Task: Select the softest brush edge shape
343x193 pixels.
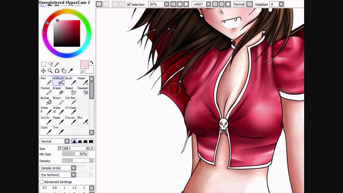Action: tap(74, 141)
